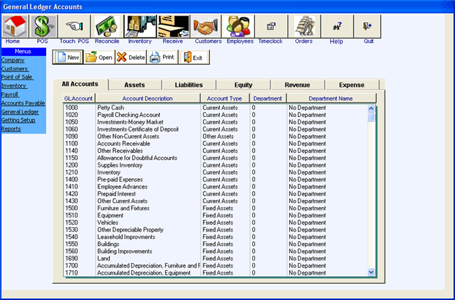Image resolution: width=455 pixels, height=300 pixels.
Task: Select the Leasehold Improvments row
Action: pos(215,237)
